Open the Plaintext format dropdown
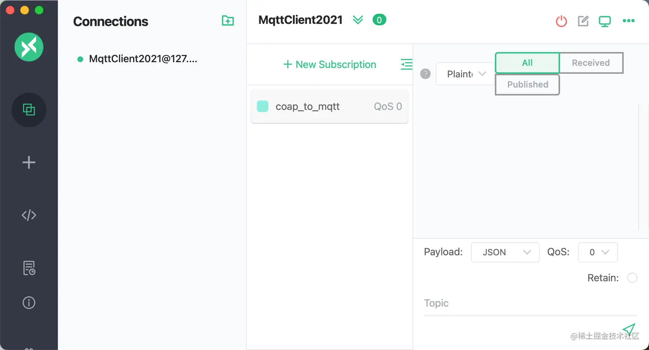Viewport: 649px width, 350px height. tap(466, 74)
